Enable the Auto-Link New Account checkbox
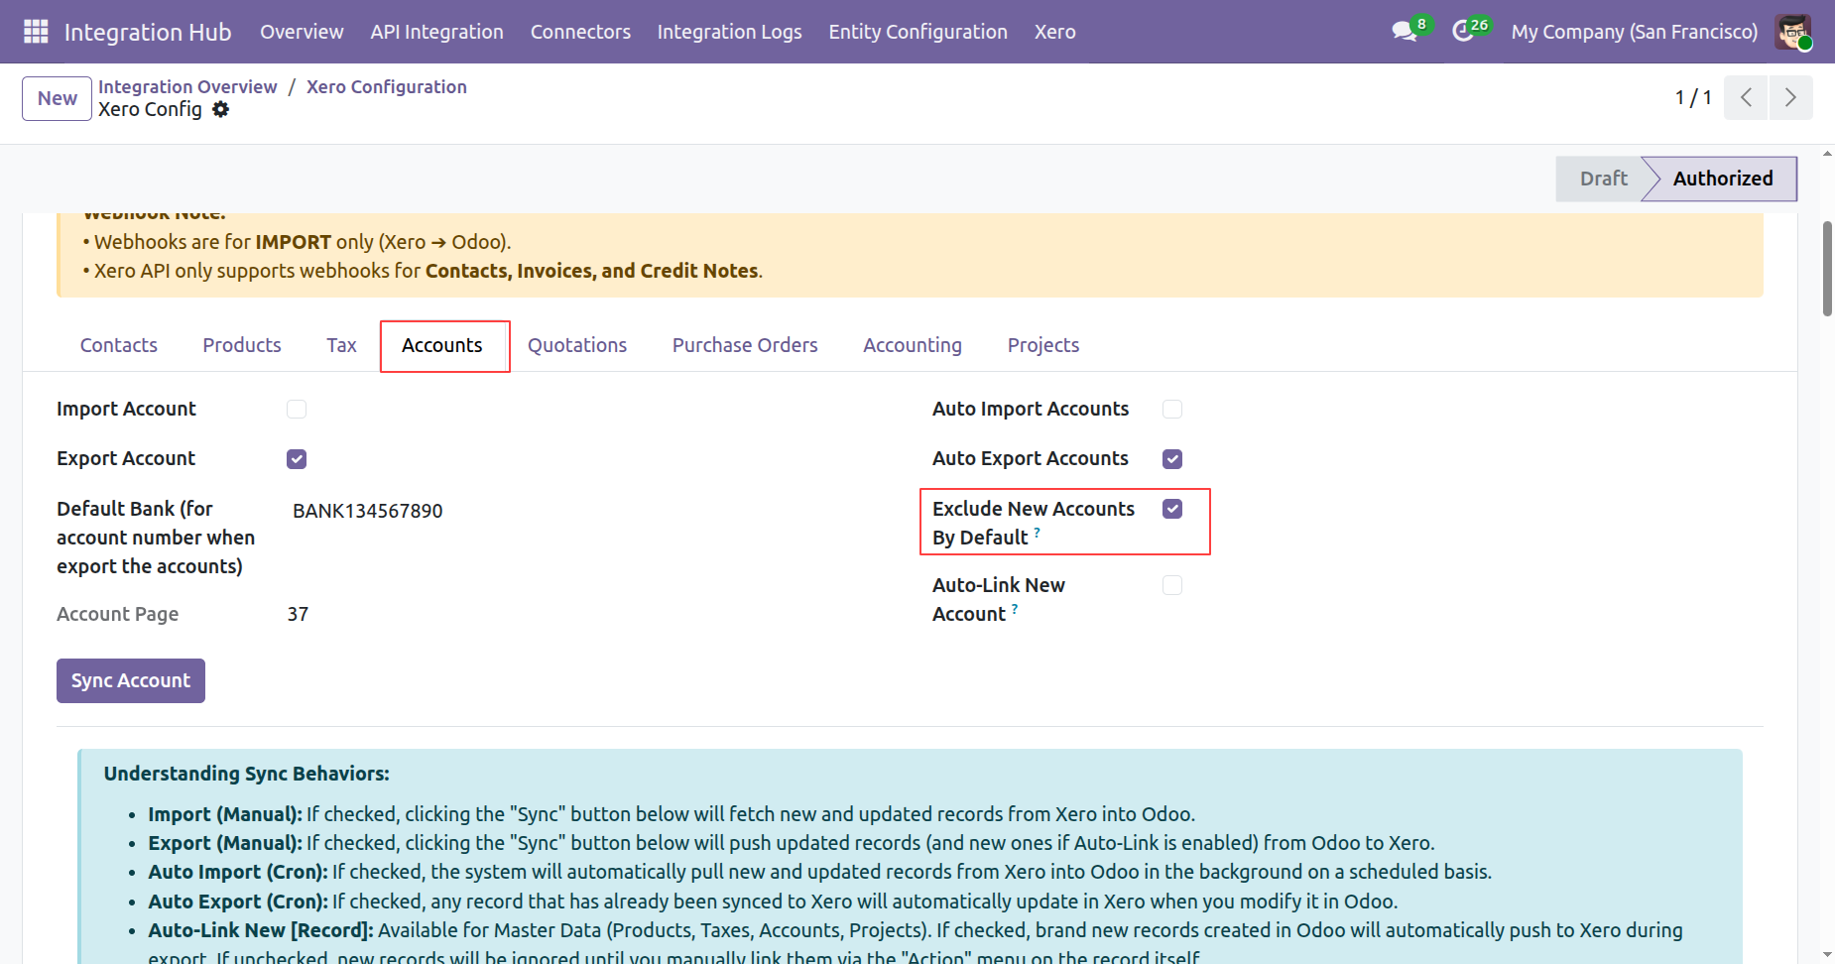1835x964 pixels. (x=1172, y=585)
